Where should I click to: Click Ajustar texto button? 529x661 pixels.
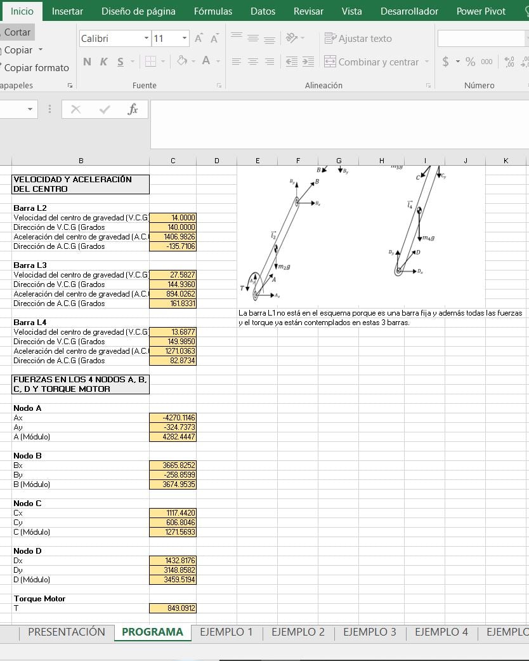[x=358, y=39]
